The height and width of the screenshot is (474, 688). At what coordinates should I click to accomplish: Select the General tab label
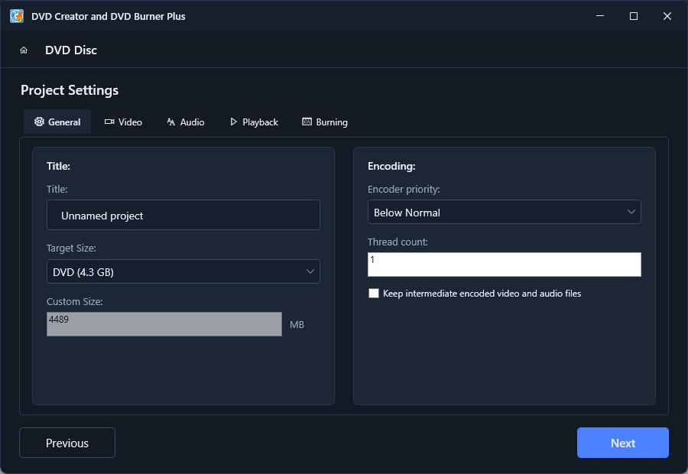pos(64,122)
